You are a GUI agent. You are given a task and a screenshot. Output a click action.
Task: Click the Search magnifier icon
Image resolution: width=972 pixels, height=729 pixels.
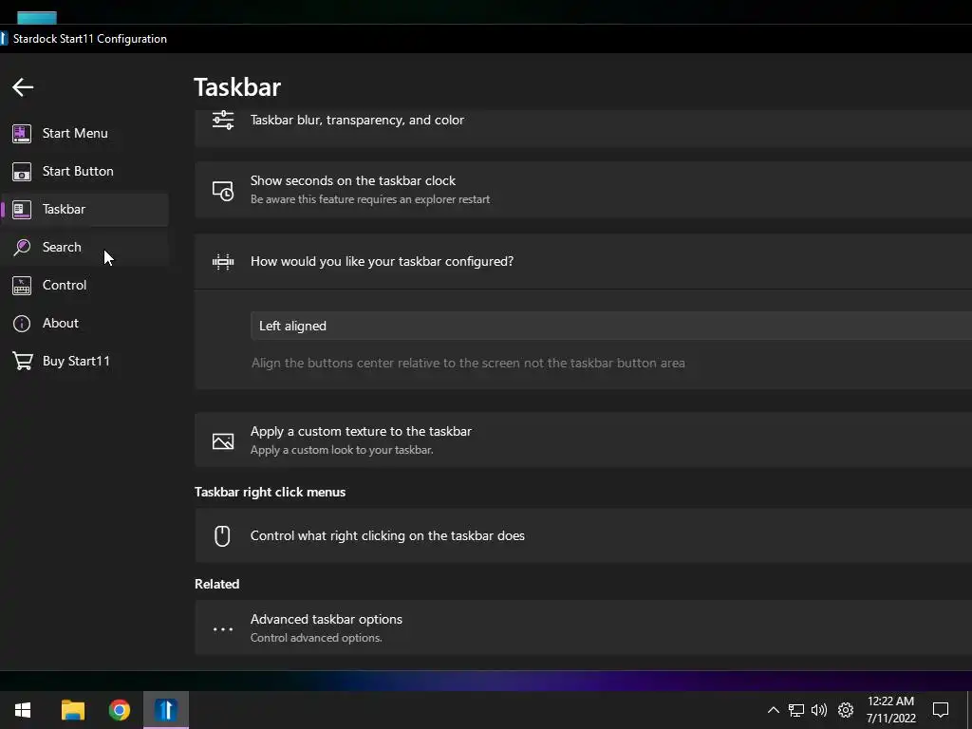click(x=22, y=248)
